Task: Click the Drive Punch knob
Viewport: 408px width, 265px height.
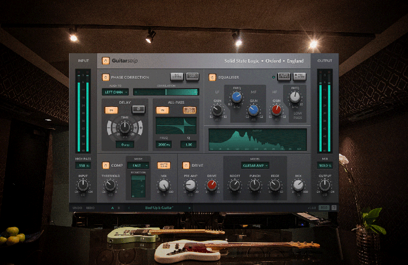Action: click(255, 185)
